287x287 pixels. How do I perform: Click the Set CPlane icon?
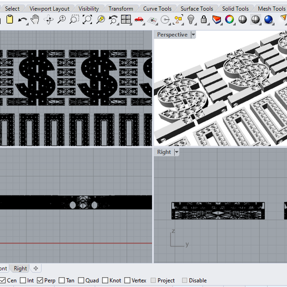(152, 20)
